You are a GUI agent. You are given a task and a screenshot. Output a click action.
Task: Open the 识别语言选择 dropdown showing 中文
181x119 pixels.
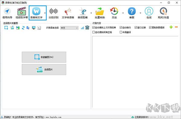(69, 28)
